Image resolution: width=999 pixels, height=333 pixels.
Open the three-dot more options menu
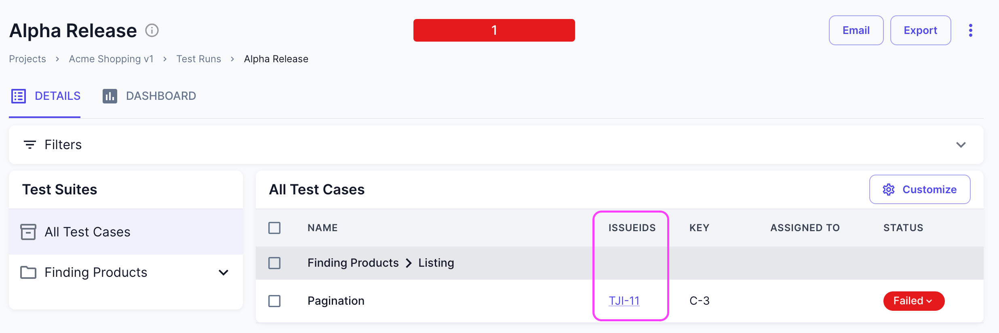[970, 30]
